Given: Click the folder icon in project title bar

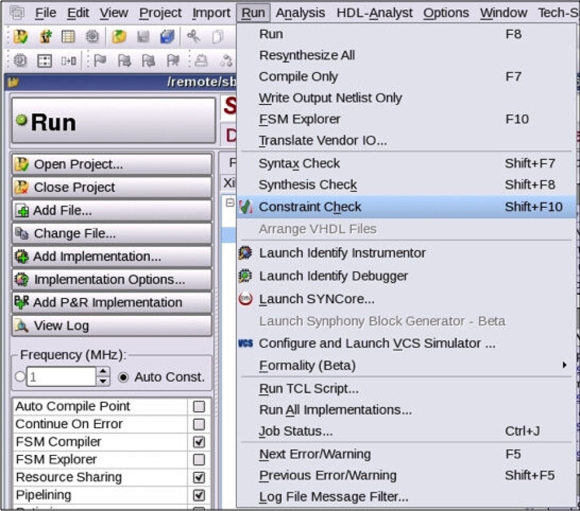Looking at the screenshot, I should pyautogui.click(x=13, y=82).
